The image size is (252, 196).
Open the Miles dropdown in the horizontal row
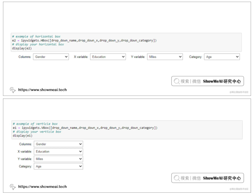[165, 57]
